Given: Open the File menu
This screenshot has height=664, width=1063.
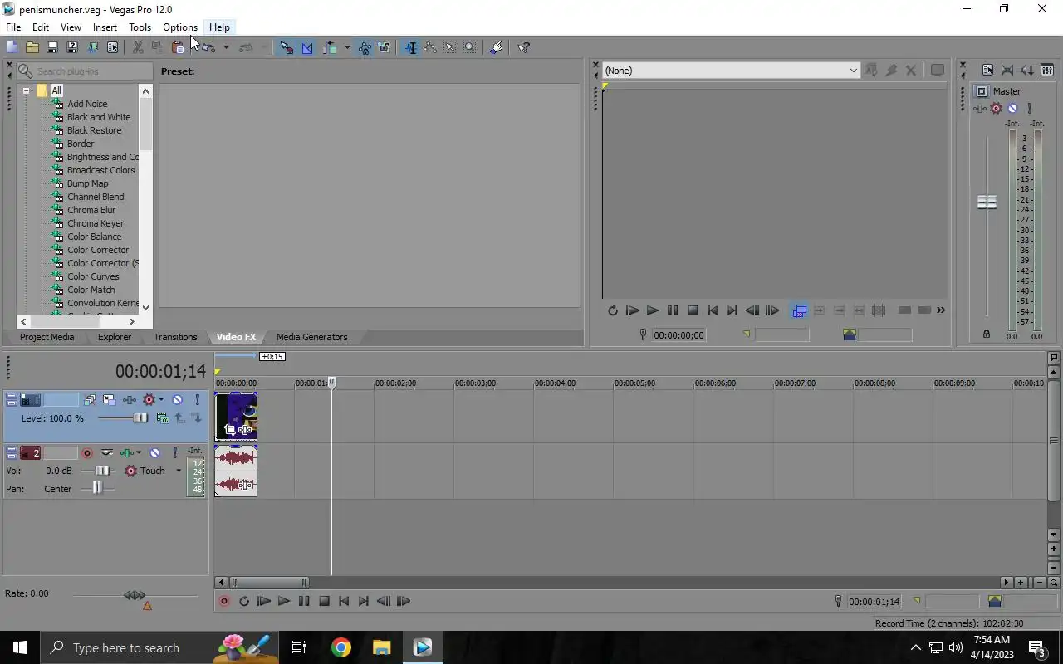Looking at the screenshot, I should click(13, 27).
